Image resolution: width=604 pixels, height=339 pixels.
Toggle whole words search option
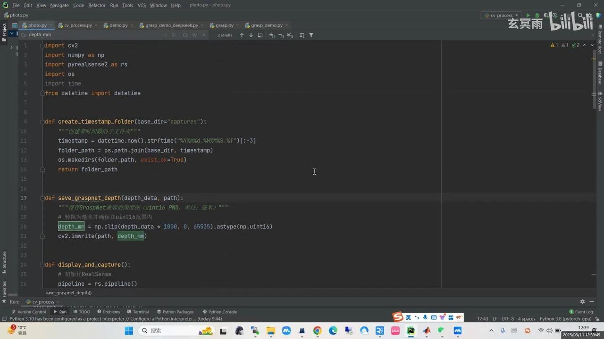point(194,35)
